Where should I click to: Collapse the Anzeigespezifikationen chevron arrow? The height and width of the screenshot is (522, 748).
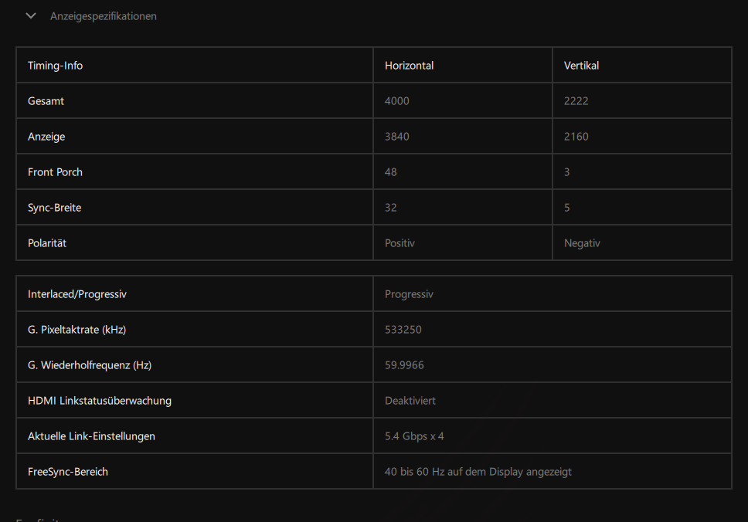pyautogui.click(x=31, y=15)
